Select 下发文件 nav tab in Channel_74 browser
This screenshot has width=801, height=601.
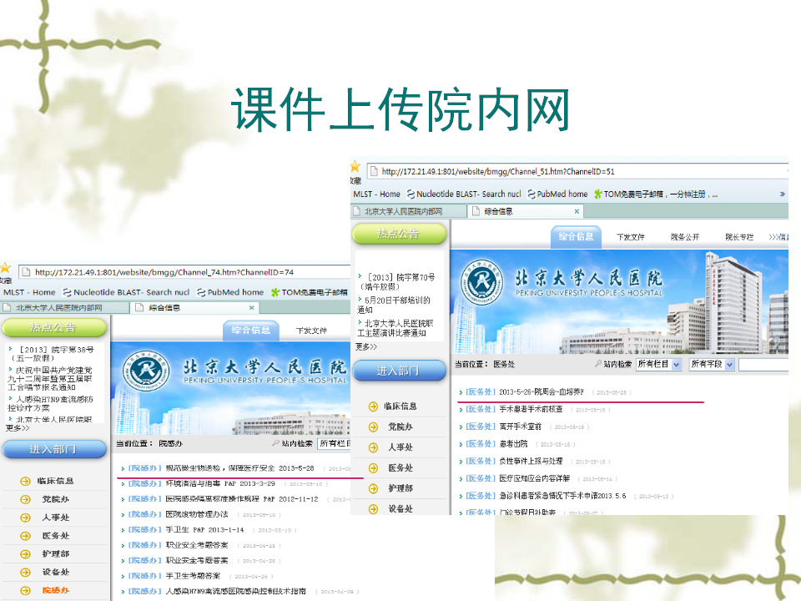click(x=311, y=331)
